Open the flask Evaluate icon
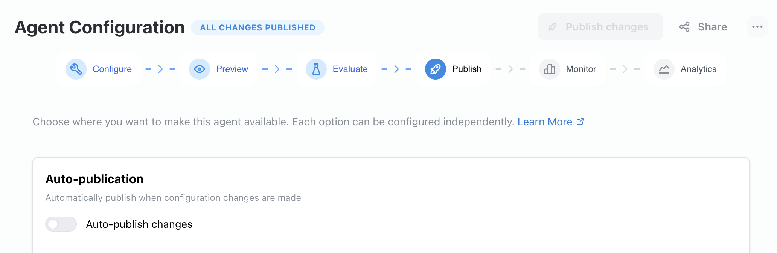The image size is (777, 253). pos(316,69)
